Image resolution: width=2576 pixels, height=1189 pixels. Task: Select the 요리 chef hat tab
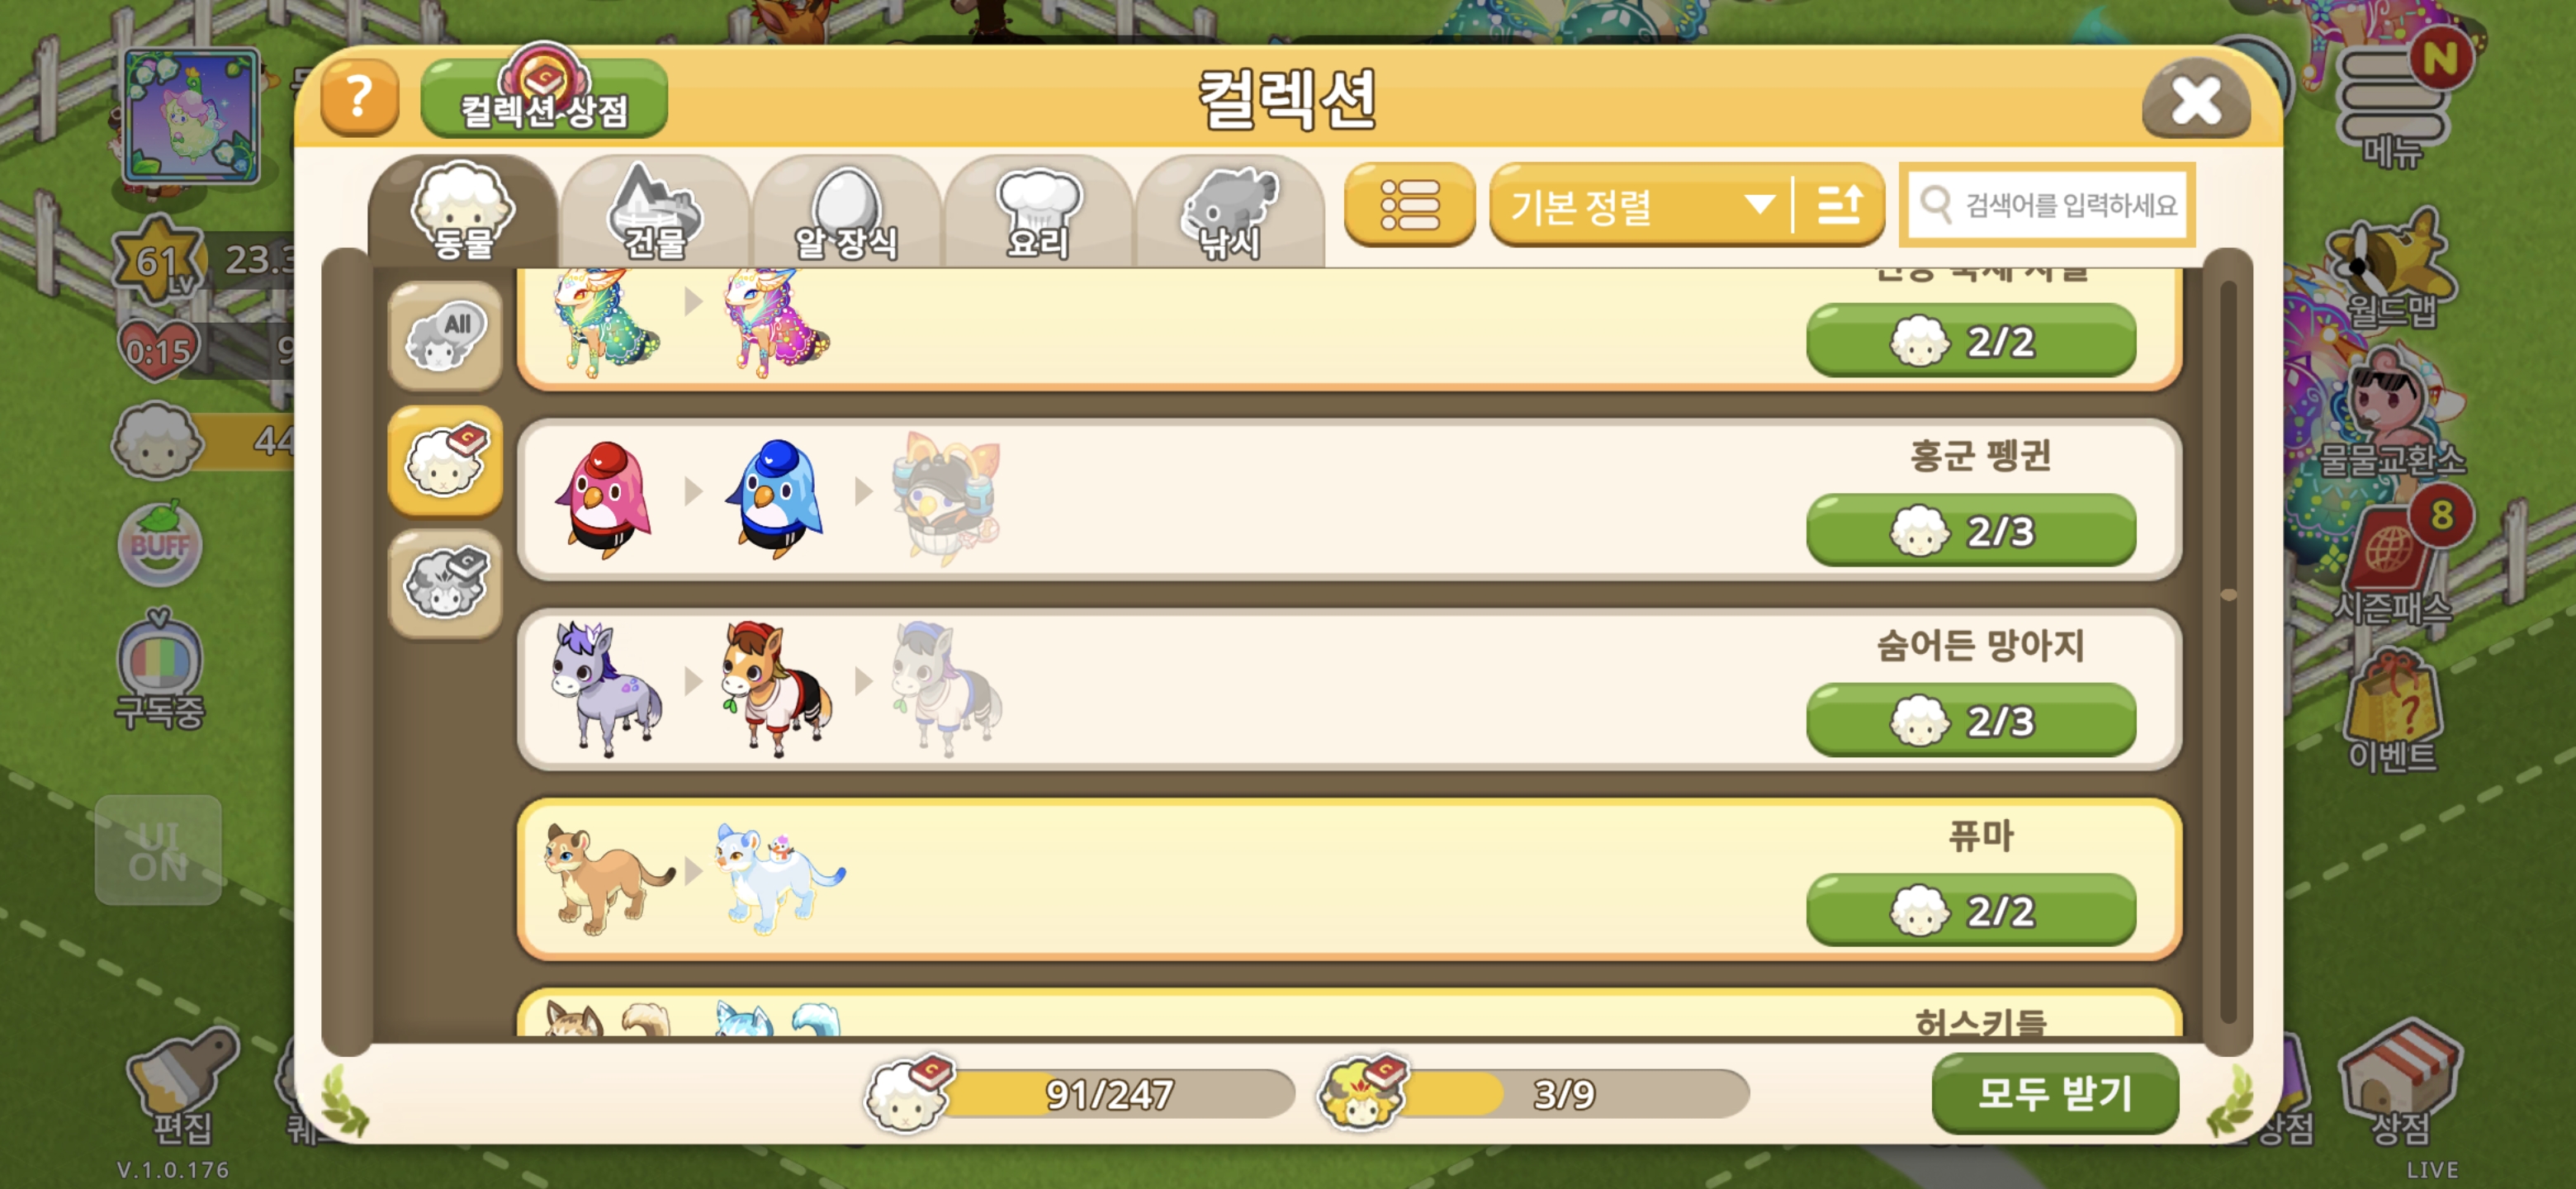[1038, 212]
